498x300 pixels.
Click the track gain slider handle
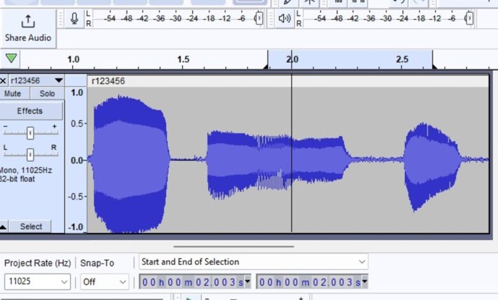(30, 133)
